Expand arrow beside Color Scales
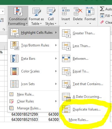 pyautogui.click(x=56, y=71)
